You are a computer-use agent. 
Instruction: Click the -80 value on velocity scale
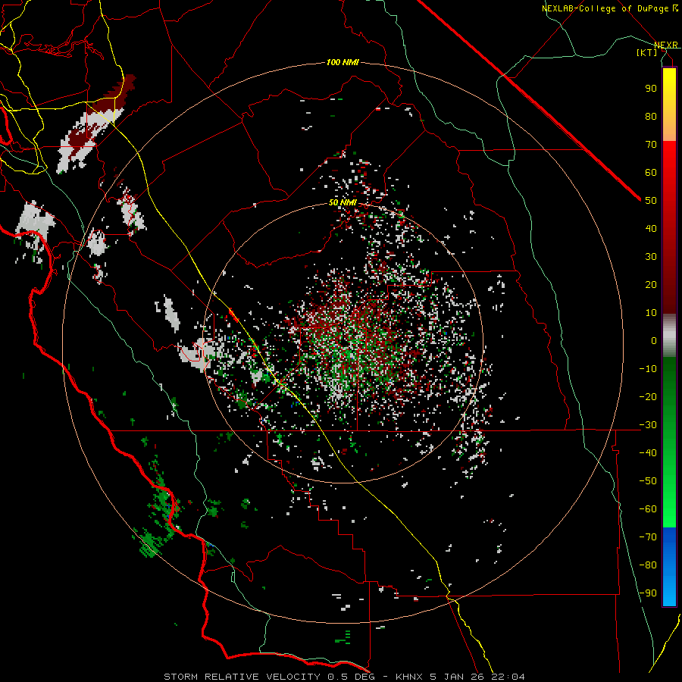tap(648, 565)
